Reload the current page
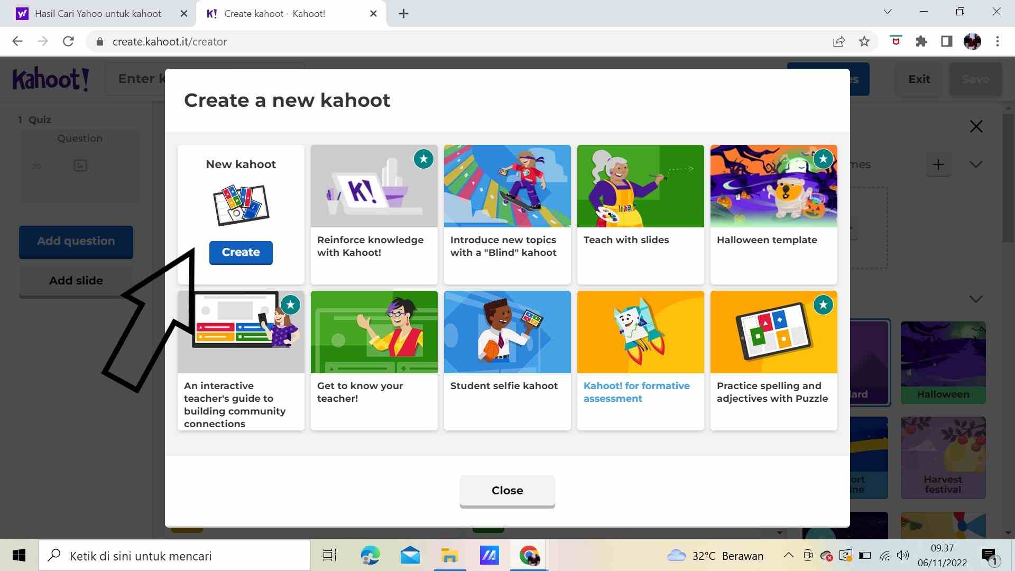 point(68,41)
